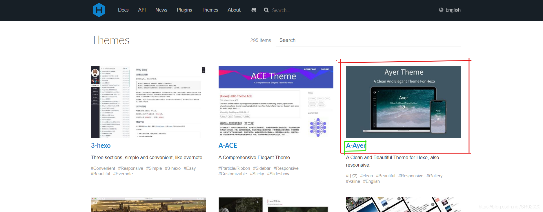Click the #Sidebar tag

261,168
